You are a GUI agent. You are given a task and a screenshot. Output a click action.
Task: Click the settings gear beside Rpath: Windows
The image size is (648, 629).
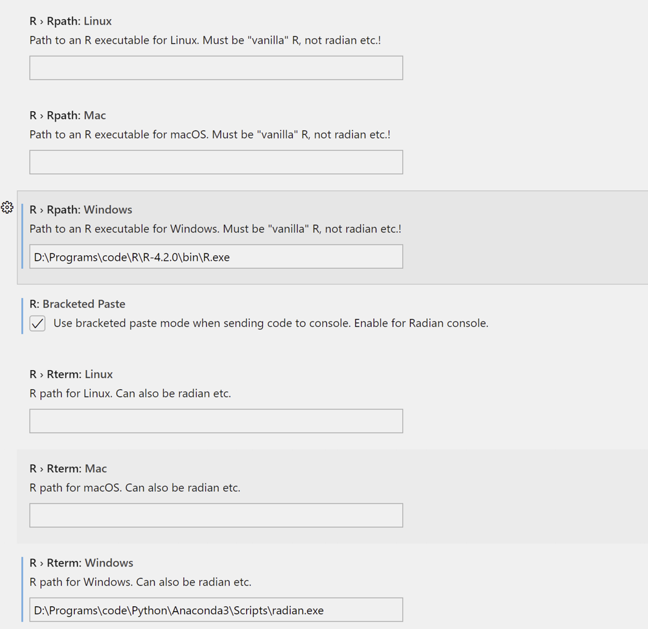coord(7,208)
